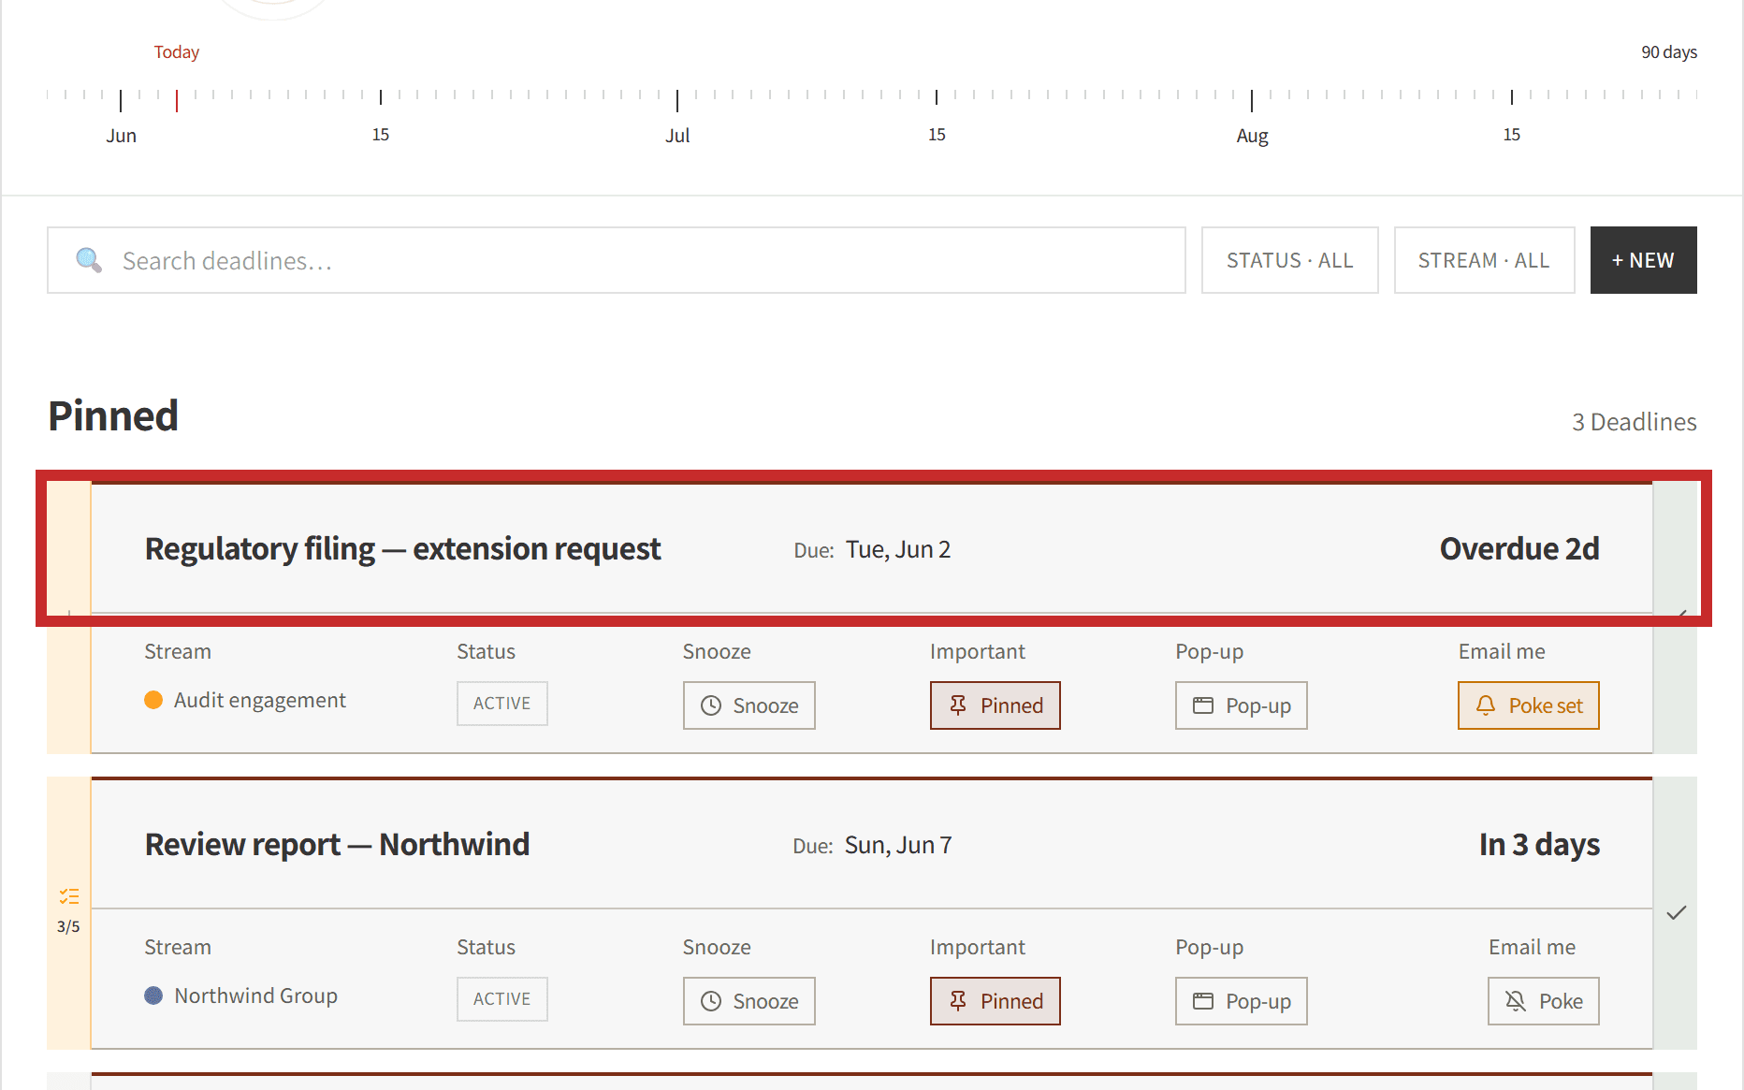Image resolution: width=1744 pixels, height=1090 pixels.
Task: Click the Overdue 2d label
Action: pyautogui.click(x=1519, y=548)
